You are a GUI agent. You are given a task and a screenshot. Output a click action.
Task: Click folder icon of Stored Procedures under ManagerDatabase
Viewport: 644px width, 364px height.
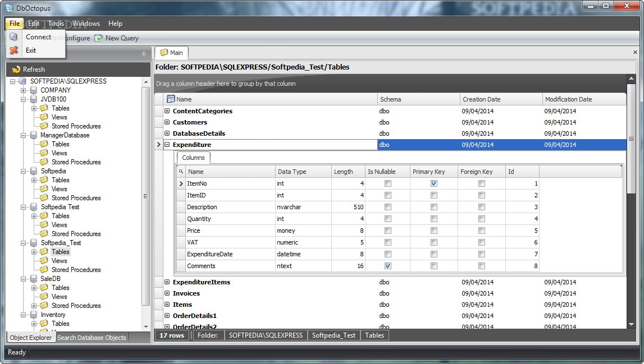pyautogui.click(x=44, y=162)
